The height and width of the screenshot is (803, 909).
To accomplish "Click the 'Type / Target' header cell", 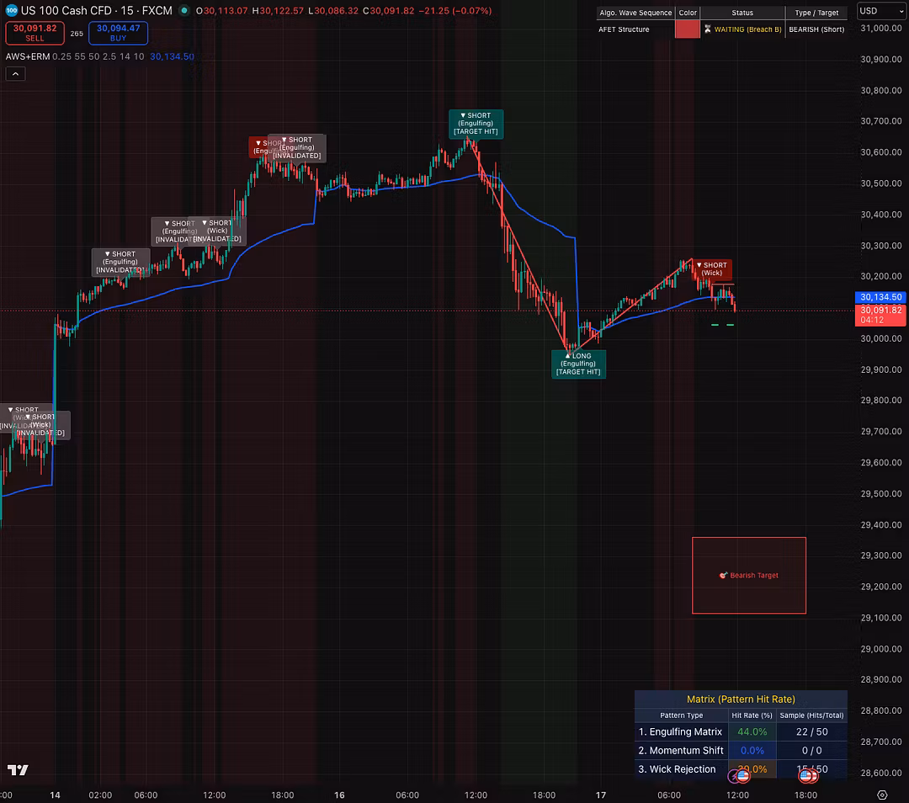I will click(816, 13).
